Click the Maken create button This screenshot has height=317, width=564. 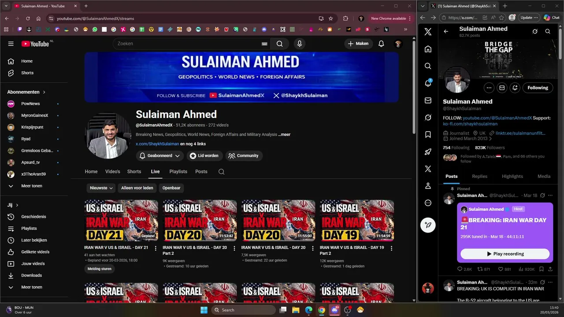358,44
